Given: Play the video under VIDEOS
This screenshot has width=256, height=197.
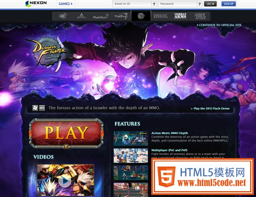Looking at the screenshot, I should (65, 181).
